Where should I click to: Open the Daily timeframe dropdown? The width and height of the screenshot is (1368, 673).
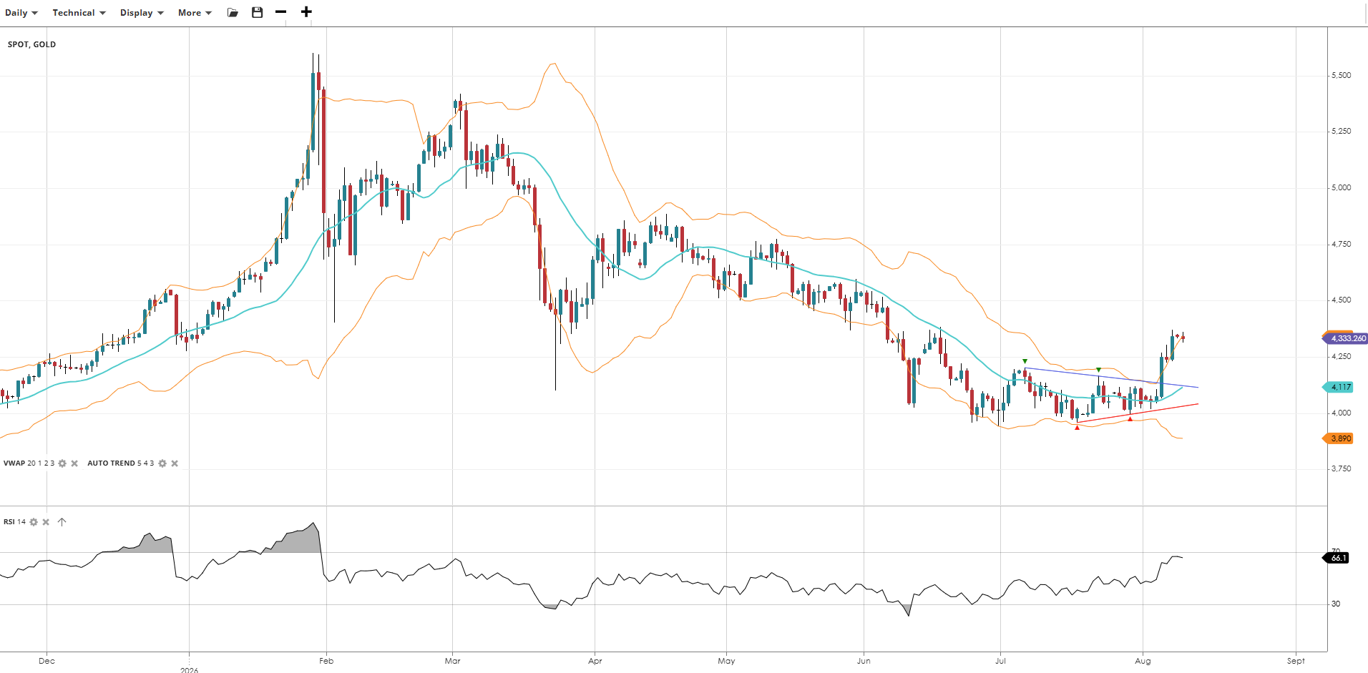coord(21,13)
